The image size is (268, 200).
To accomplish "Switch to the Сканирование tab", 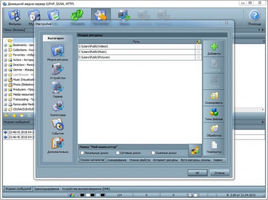I will [117, 159].
